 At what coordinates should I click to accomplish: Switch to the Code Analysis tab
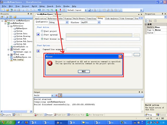click(112, 18)
